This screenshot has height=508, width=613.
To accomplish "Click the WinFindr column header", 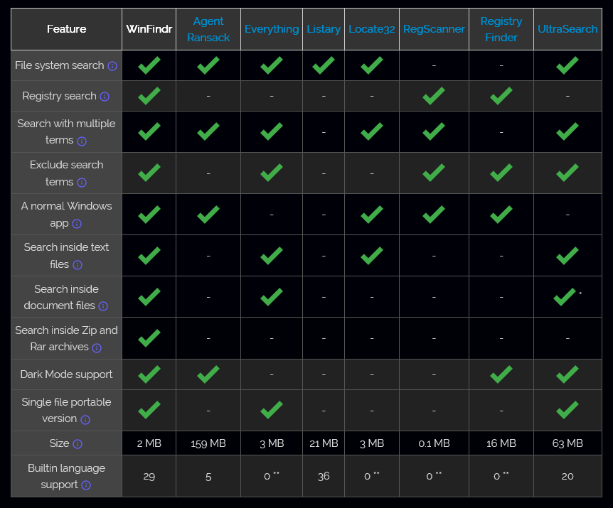I will tap(149, 29).
